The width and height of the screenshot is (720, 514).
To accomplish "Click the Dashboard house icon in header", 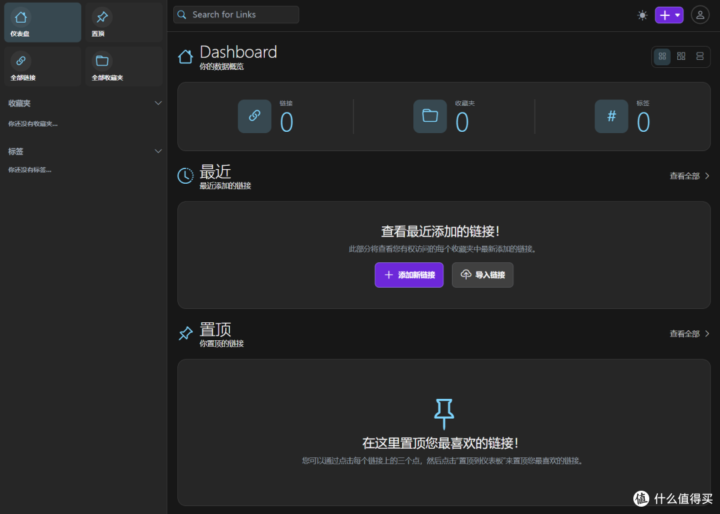I will tap(185, 57).
